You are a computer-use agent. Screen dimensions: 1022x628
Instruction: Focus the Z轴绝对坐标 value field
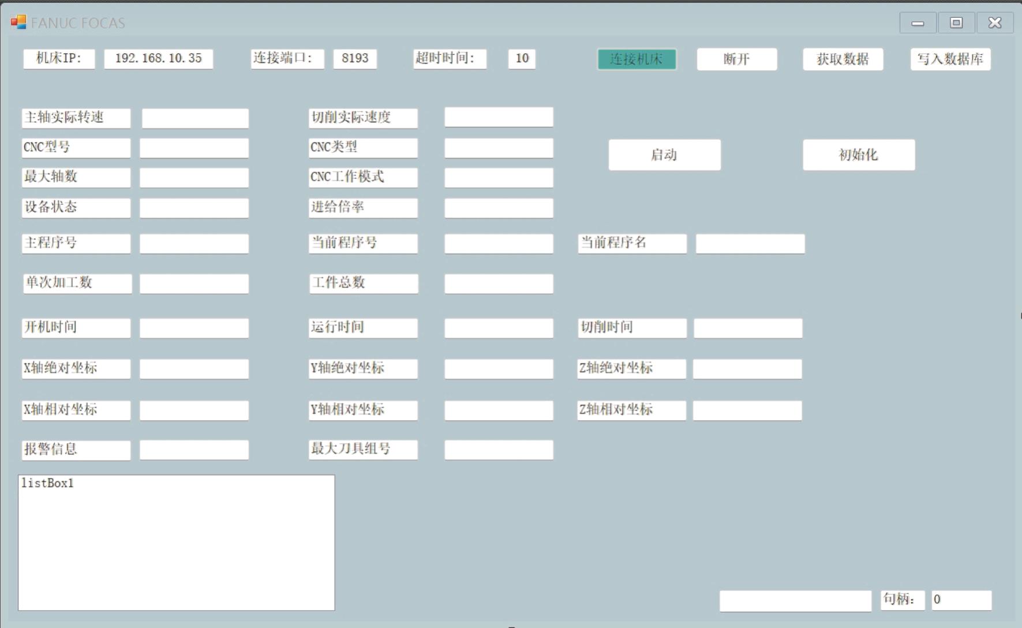tap(747, 369)
